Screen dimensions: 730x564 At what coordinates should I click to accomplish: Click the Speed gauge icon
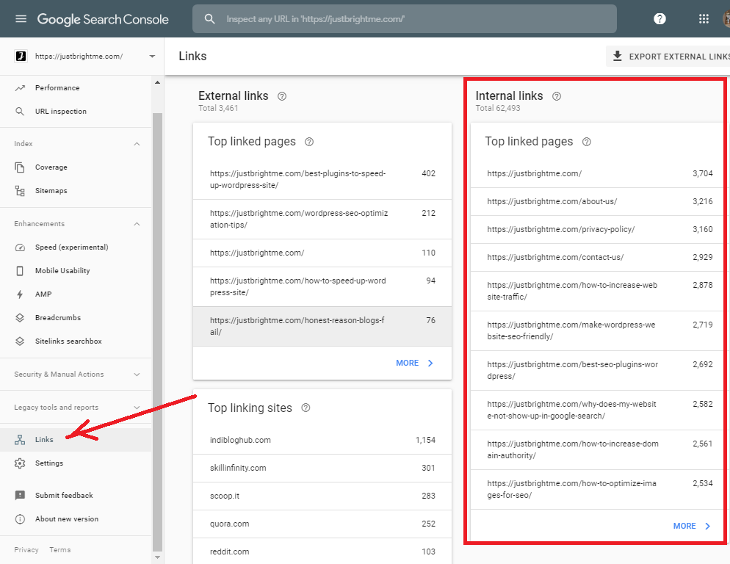20,247
